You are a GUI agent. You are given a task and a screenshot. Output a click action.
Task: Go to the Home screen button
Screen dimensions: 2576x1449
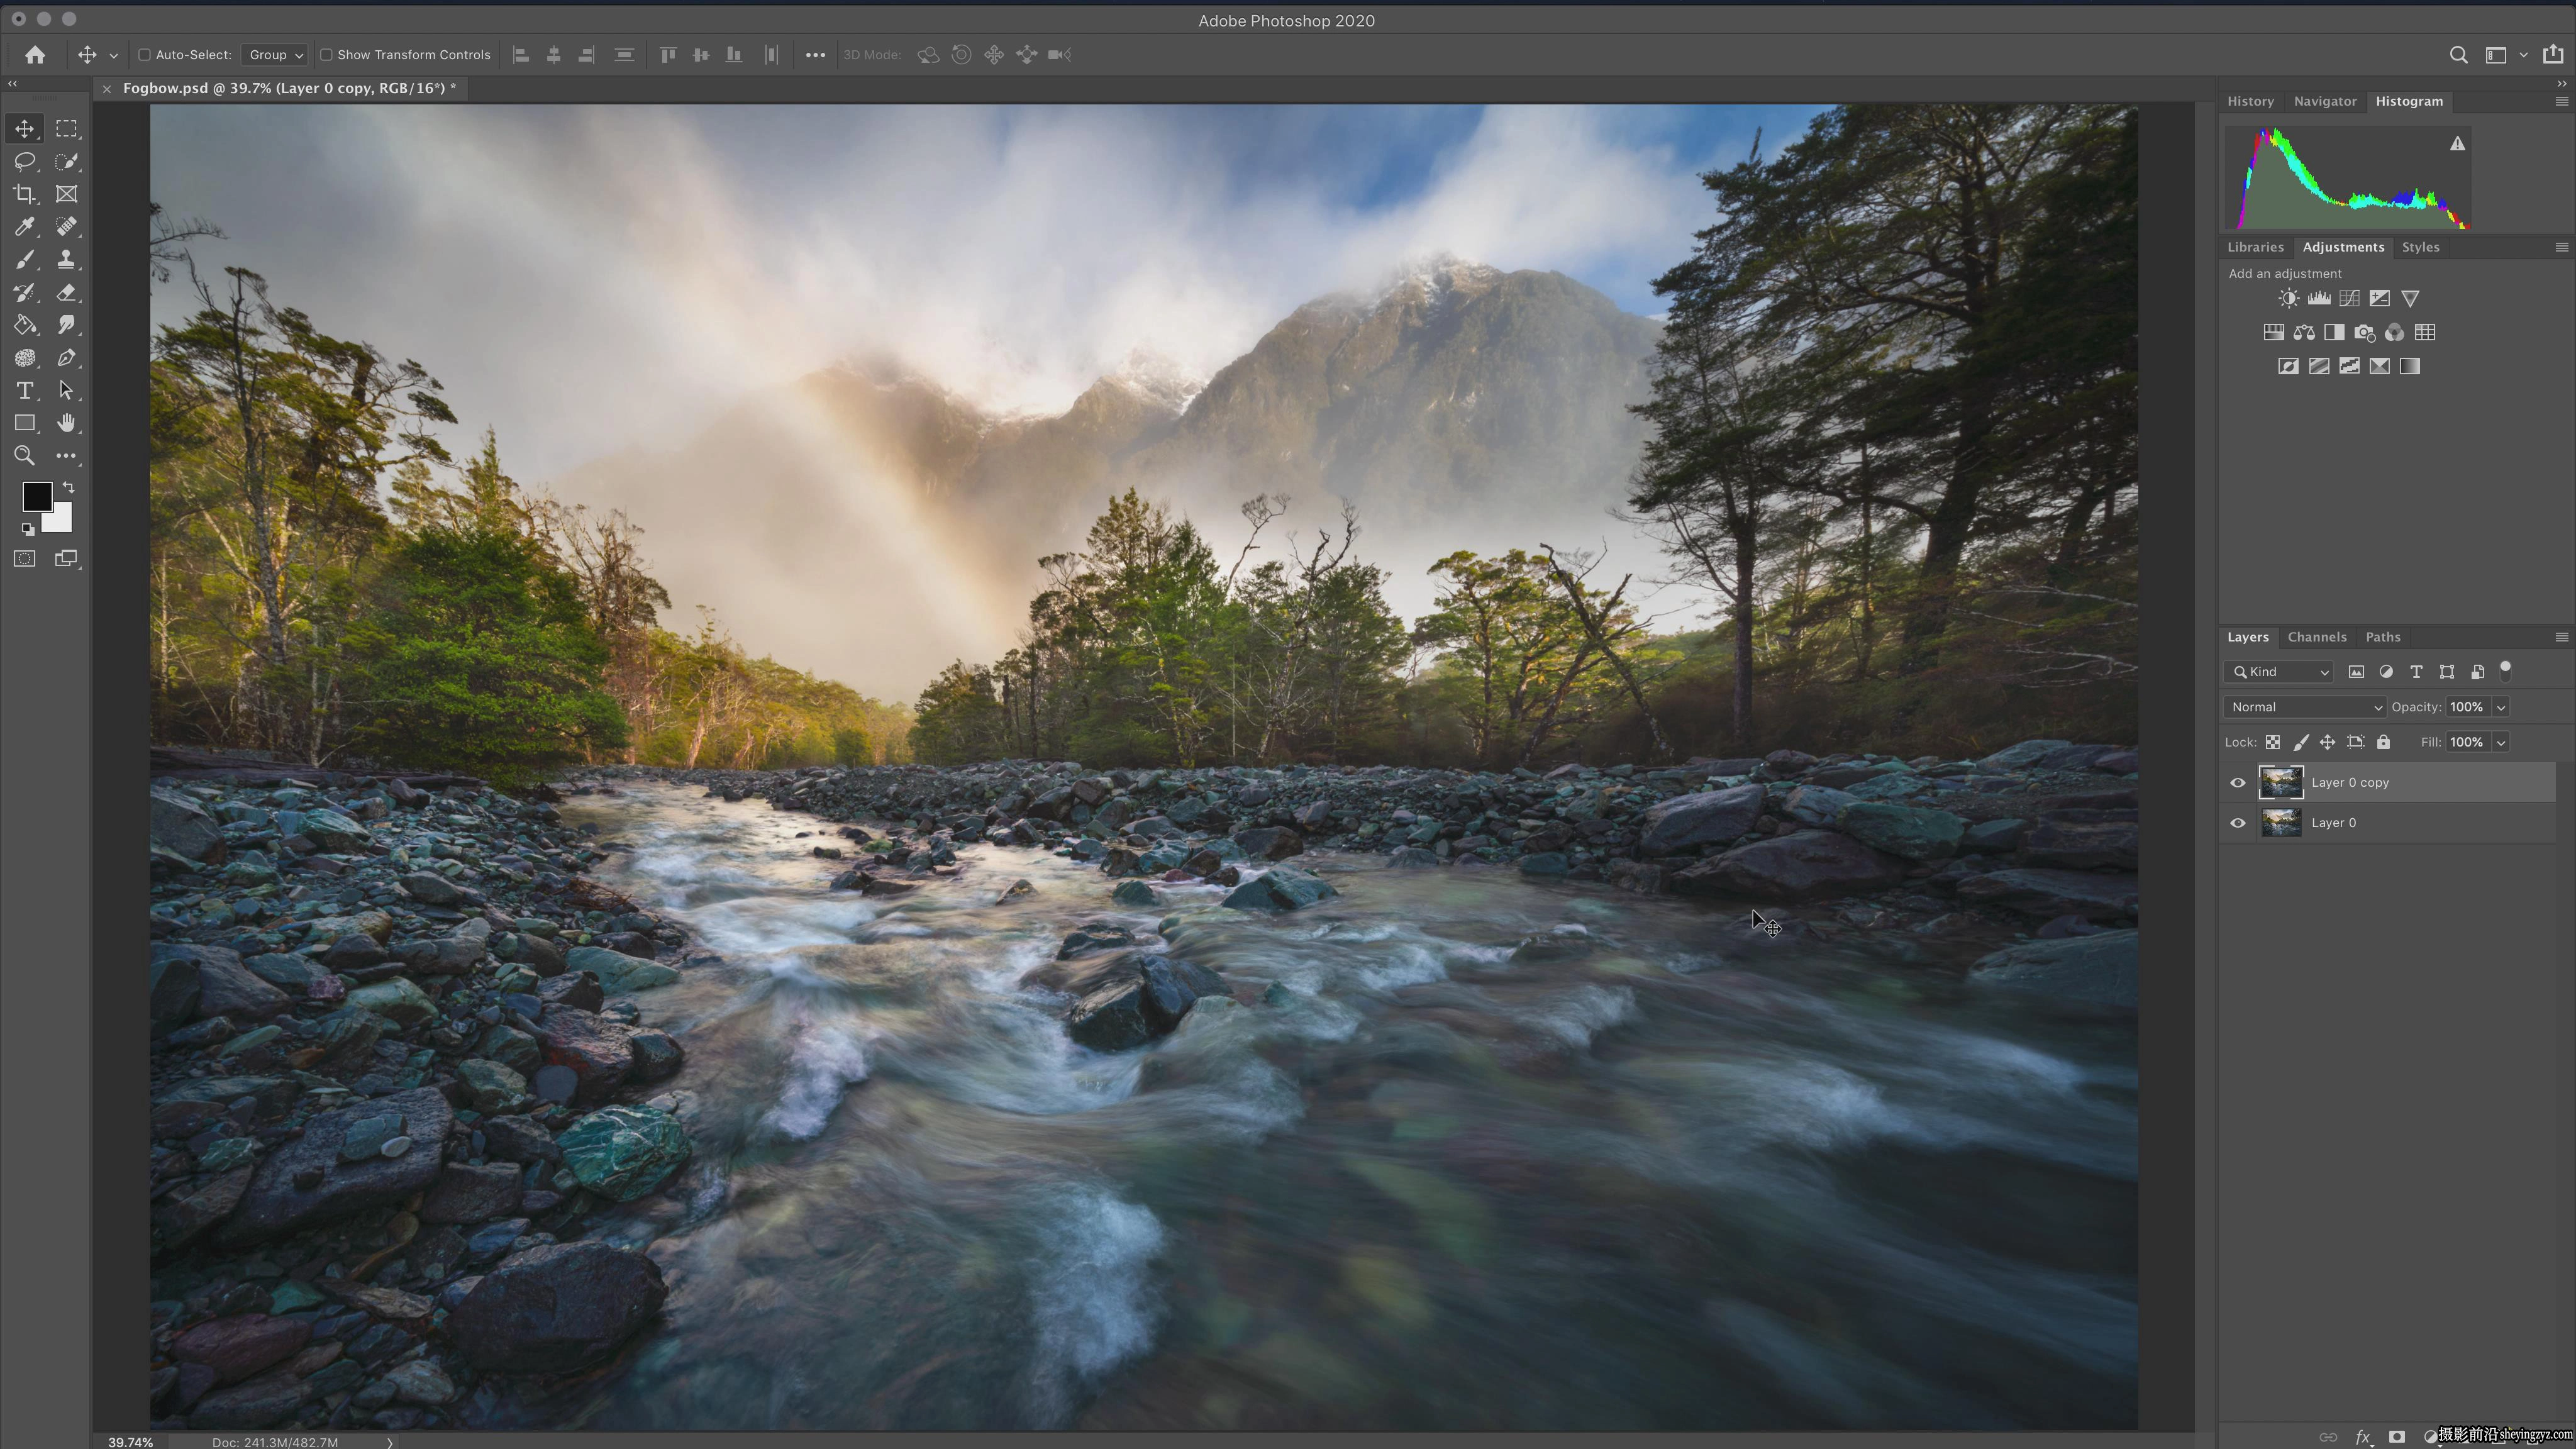click(x=35, y=55)
